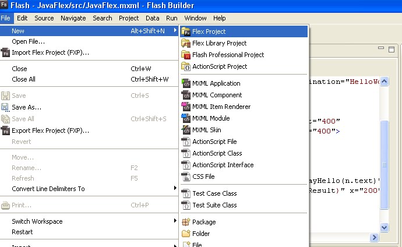The width and height of the screenshot is (402, 247).
Task: Open the Edit menu
Action: pos(22,18)
